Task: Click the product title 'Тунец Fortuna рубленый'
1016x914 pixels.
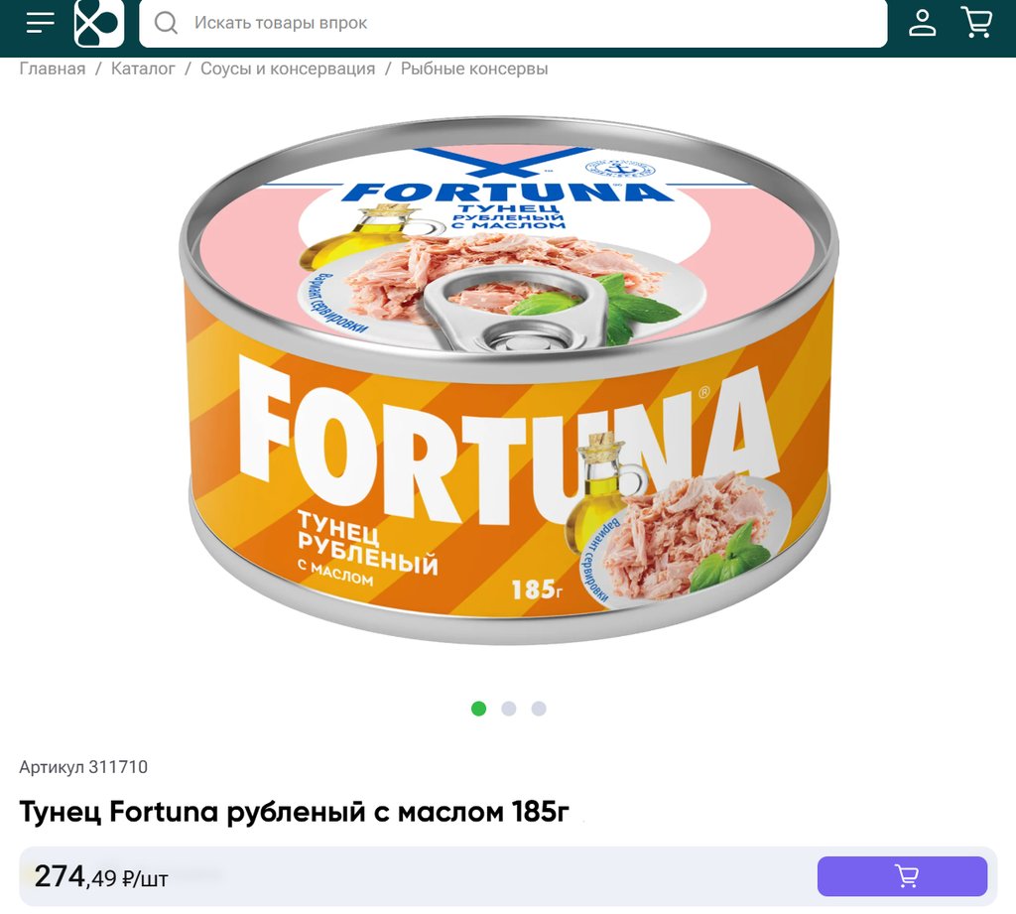Action: click(x=295, y=811)
